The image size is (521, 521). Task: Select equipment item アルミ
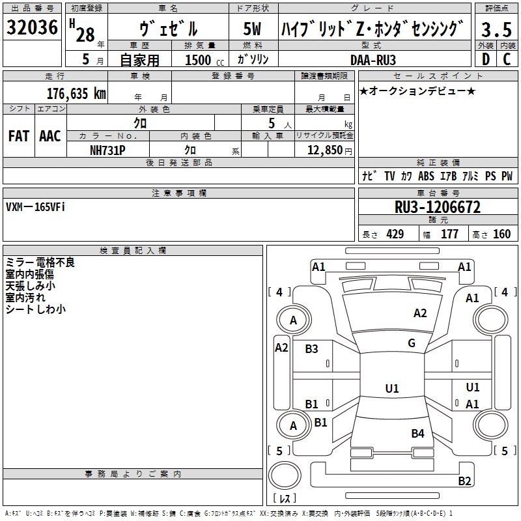point(470,176)
